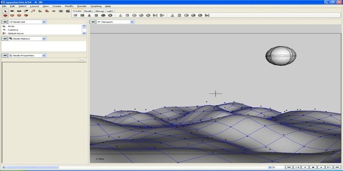Open the Node History panel dropdown
Image resolution: width=343 pixels, height=171 pixels.
[44, 38]
